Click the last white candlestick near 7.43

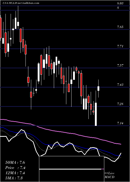click(99, 88)
